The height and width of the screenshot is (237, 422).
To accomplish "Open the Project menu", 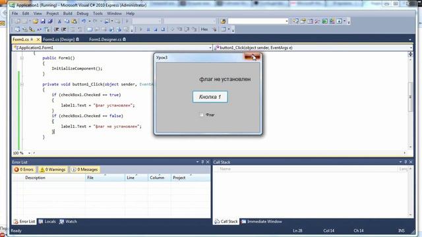I will pyautogui.click(x=53, y=13).
